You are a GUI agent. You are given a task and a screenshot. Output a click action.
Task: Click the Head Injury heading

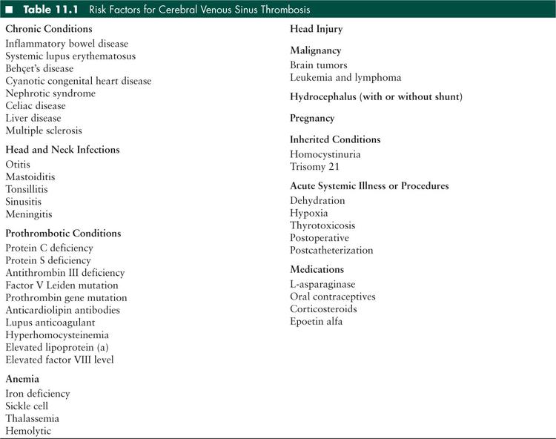pyautogui.click(x=316, y=29)
